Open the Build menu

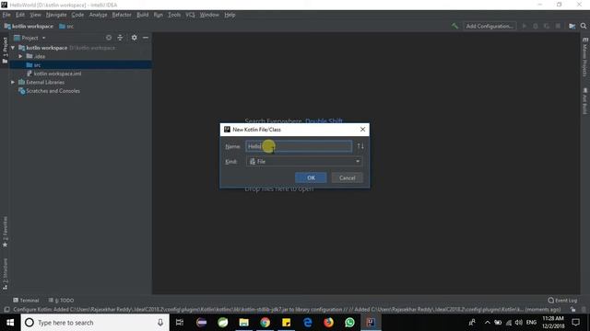coord(142,15)
